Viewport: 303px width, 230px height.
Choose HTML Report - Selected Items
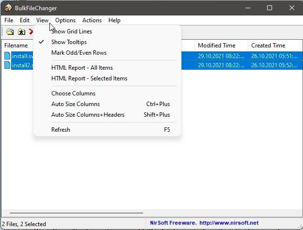pyautogui.click(x=89, y=78)
